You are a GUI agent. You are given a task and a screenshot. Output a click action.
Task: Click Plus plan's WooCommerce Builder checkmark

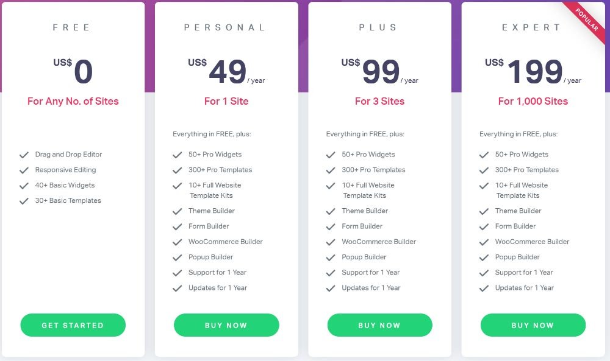click(x=331, y=242)
